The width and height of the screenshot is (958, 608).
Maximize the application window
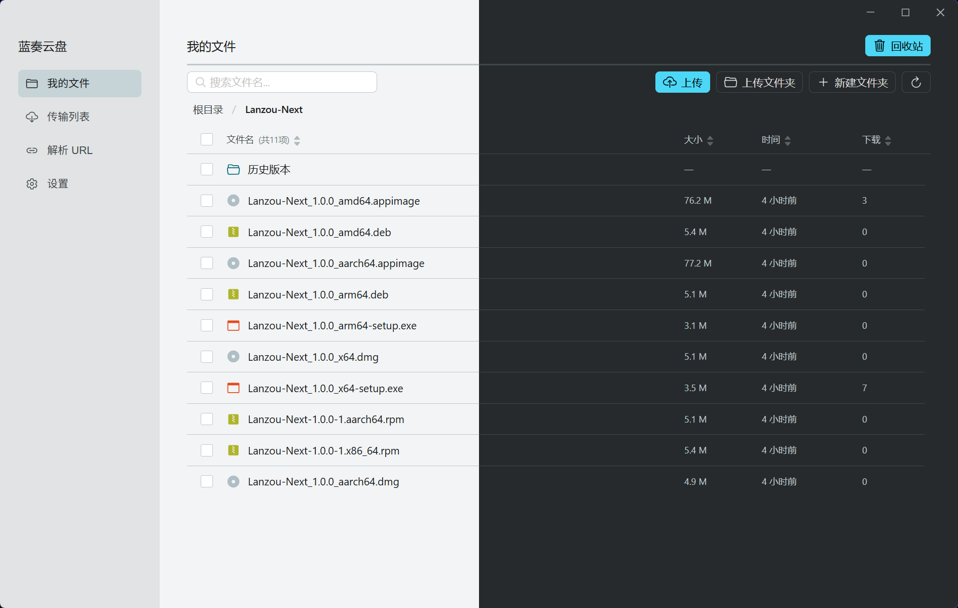click(905, 13)
